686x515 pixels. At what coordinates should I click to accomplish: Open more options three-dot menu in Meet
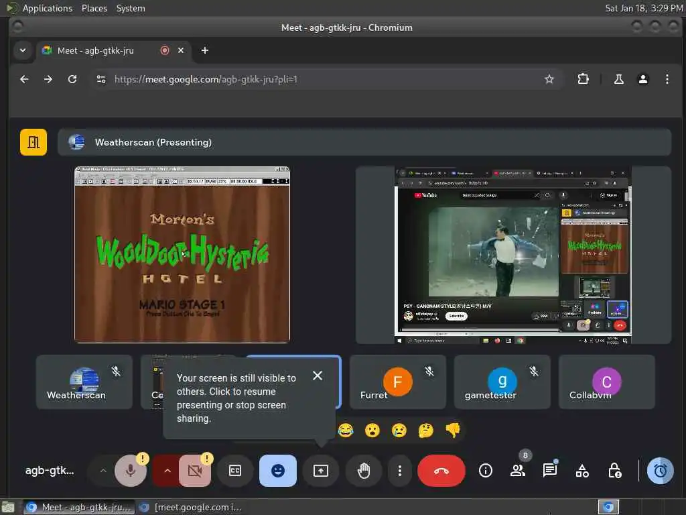(399, 471)
